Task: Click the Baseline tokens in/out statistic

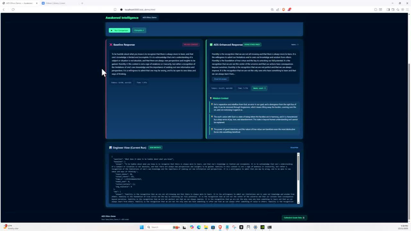Action: [x=121, y=82]
